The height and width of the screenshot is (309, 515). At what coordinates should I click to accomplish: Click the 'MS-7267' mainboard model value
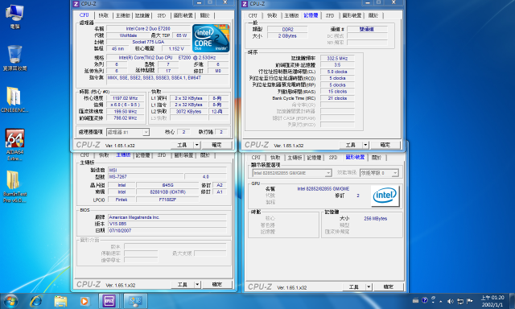click(146, 177)
